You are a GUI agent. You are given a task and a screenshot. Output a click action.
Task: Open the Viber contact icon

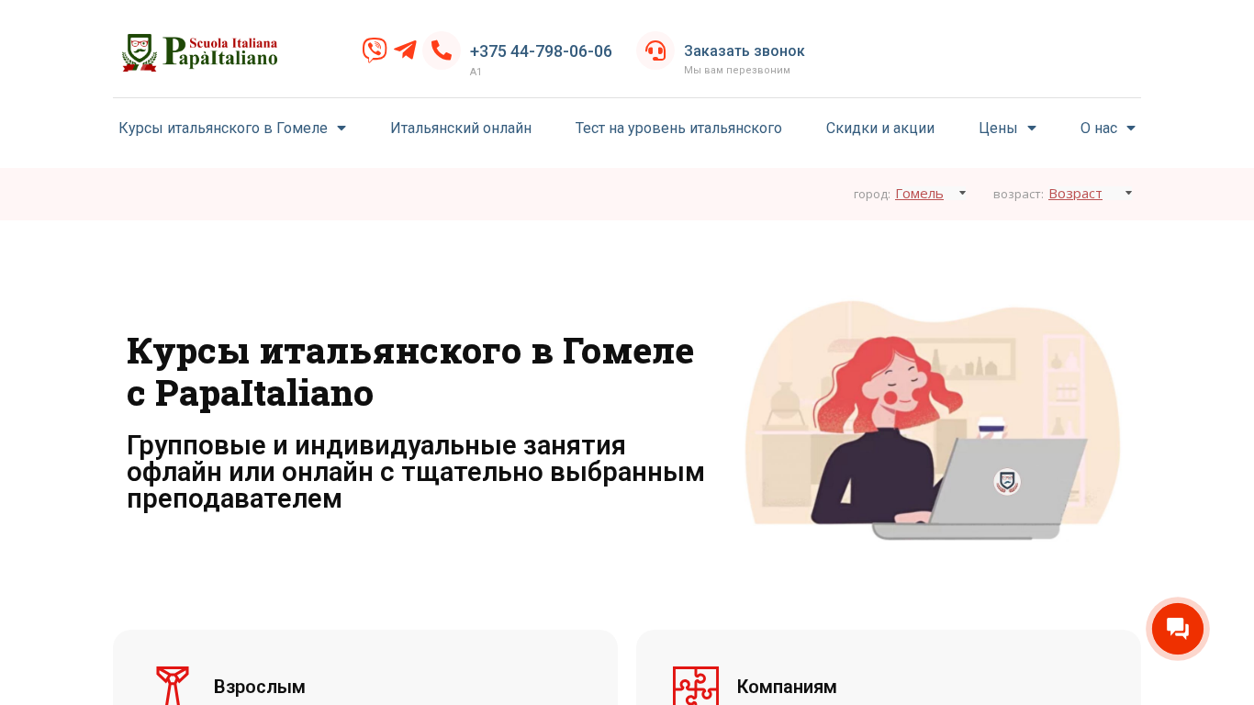375,50
